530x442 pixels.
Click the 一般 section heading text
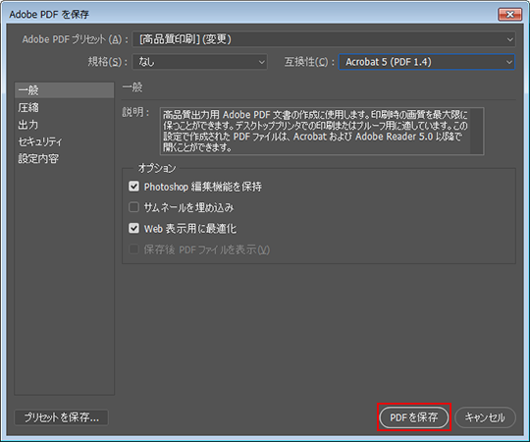pos(132,87)
